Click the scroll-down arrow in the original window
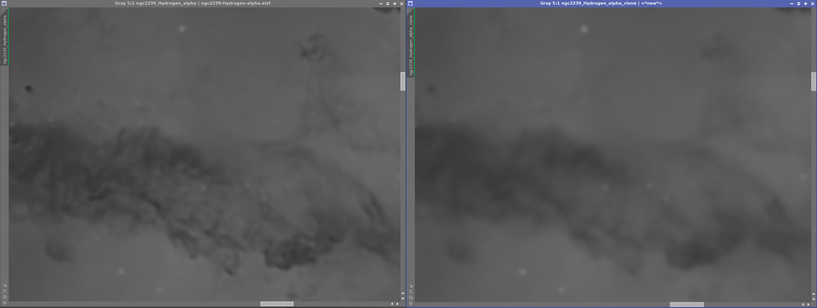Viewport: 817px width, 308px height. (403, 298)
